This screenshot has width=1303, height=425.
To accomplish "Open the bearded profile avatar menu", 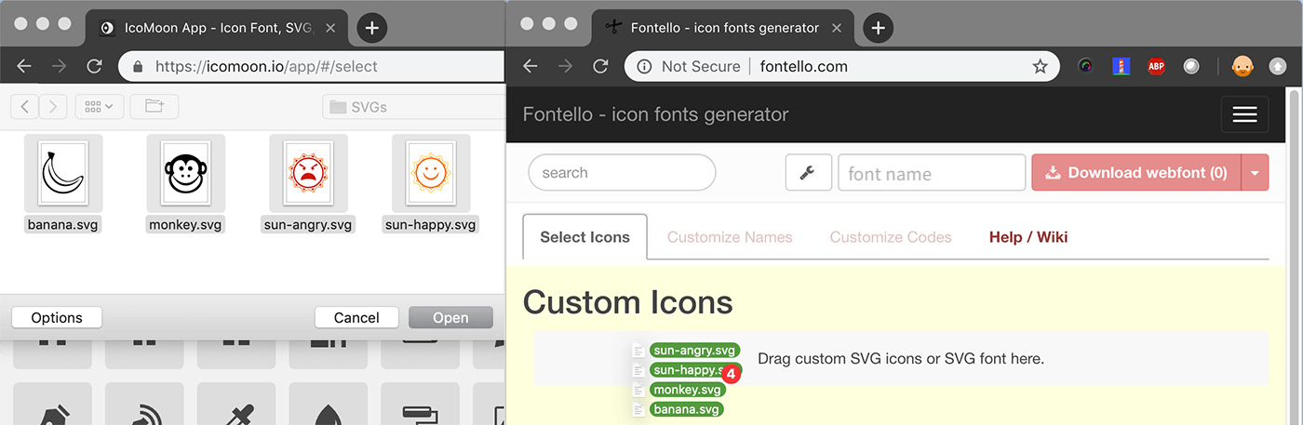I will click(x=1243, y=66).
